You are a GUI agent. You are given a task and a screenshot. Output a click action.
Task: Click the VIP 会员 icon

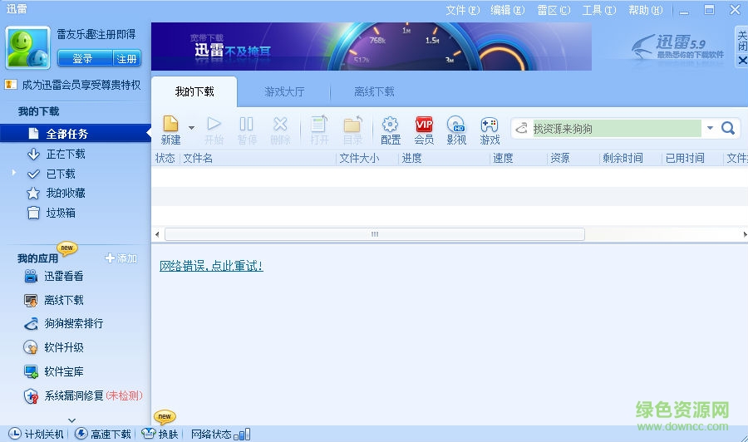[424, 124]
